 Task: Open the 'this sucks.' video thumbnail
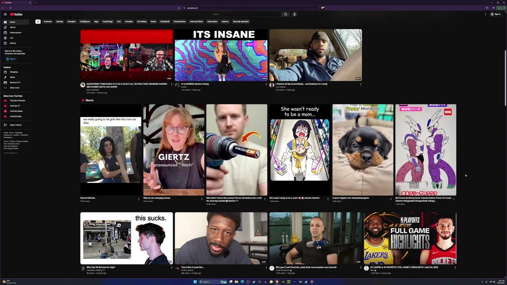point(127,238)
